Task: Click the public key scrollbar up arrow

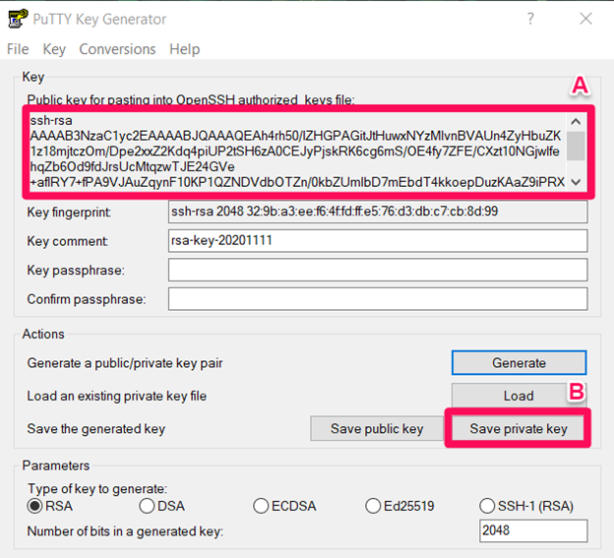Action: [577, 120]
